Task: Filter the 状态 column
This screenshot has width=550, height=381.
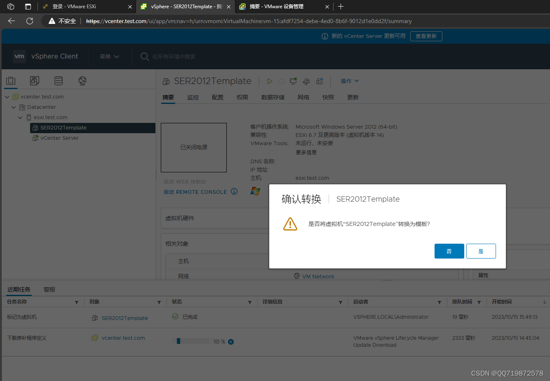Action: (250, 302)
